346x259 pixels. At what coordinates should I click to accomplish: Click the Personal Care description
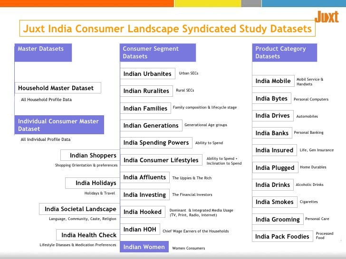(x=317, y=219)
